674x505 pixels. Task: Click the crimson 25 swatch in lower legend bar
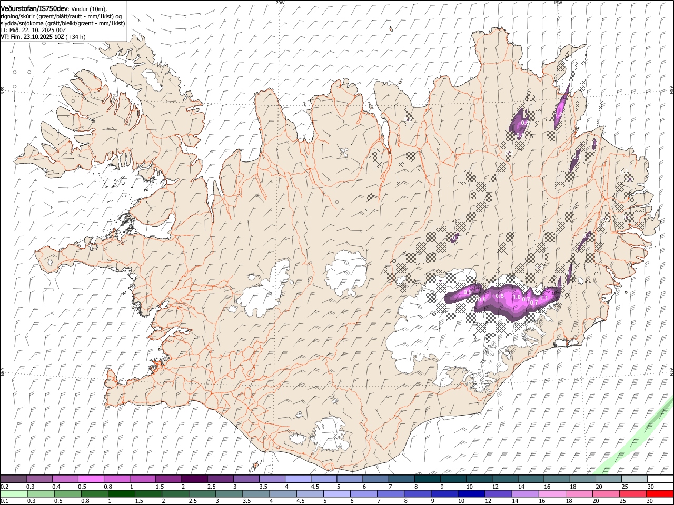633,494
